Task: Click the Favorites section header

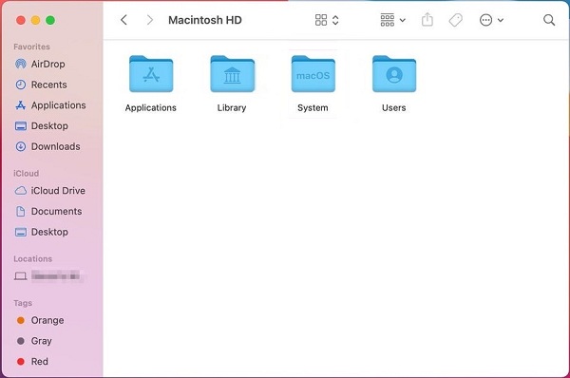Action: (x=31, y=47)
